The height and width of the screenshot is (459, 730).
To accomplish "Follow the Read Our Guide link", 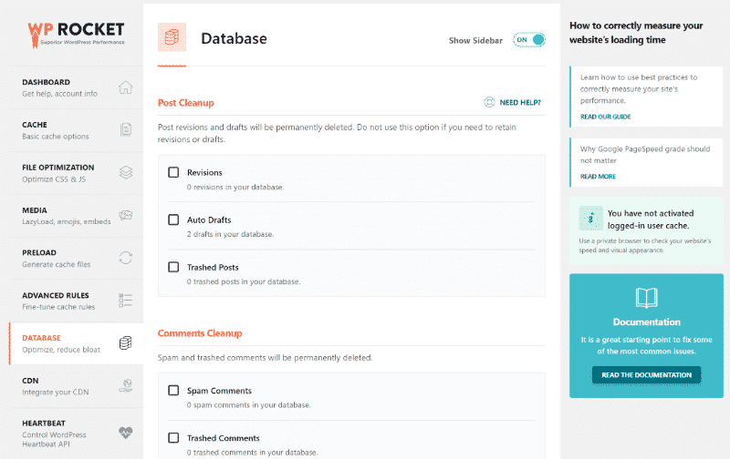I will (605, 117).
